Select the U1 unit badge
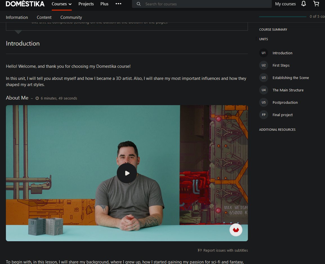Viewport: 325px width, 264px height. tap(264, 53)
